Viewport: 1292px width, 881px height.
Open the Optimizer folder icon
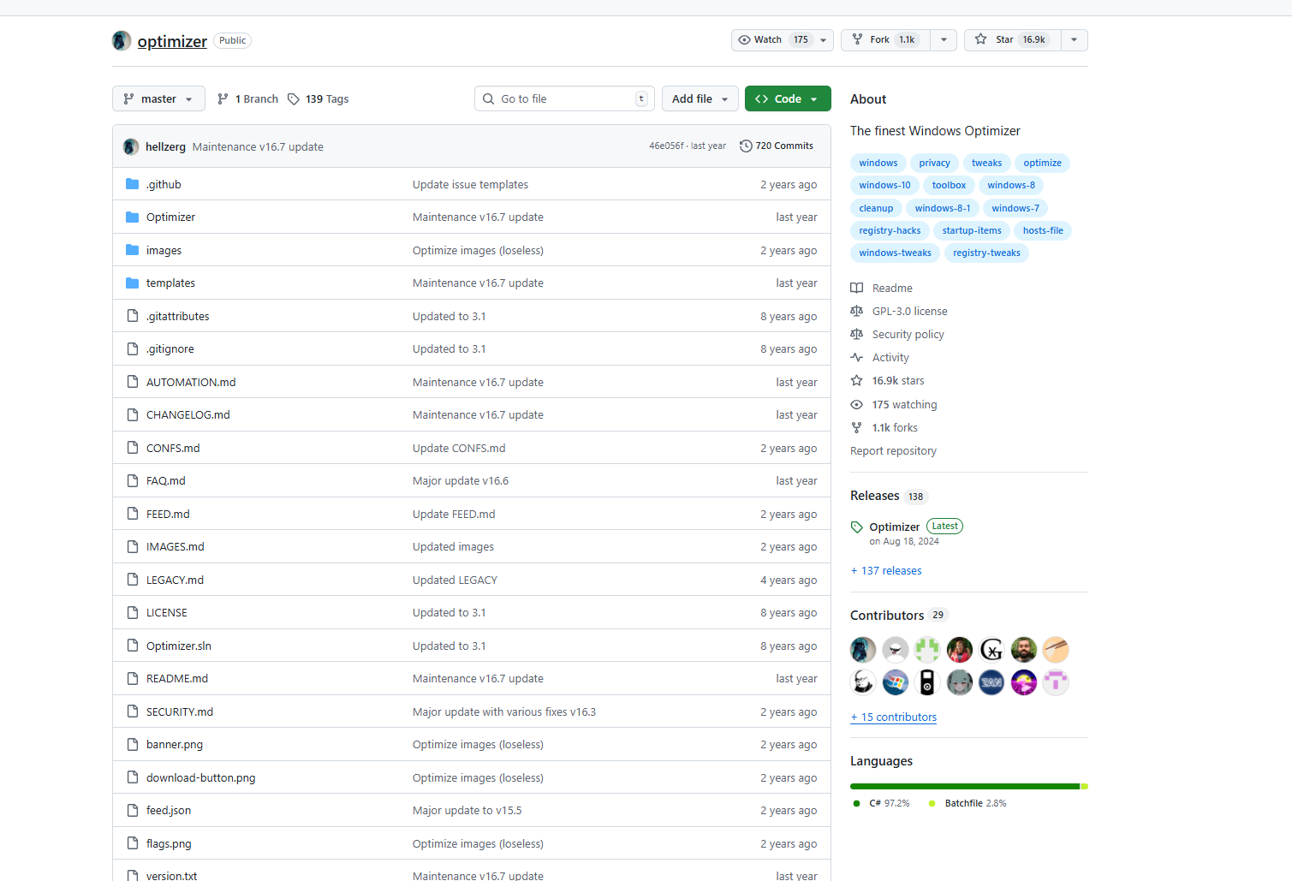(x=132, y=217)
